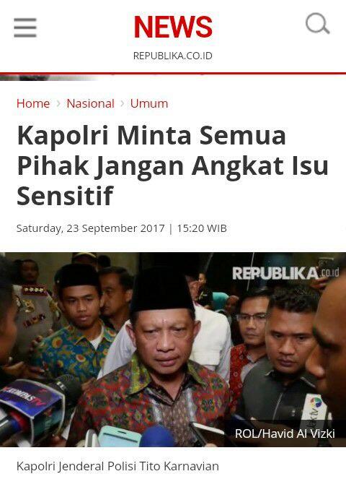The image size is (346, 479).
Task: Open the hamburger navigation menu
Action: (25, 27)
